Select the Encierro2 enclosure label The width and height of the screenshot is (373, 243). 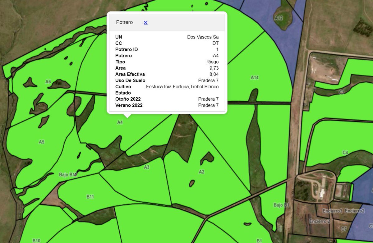tap(355, 211)
